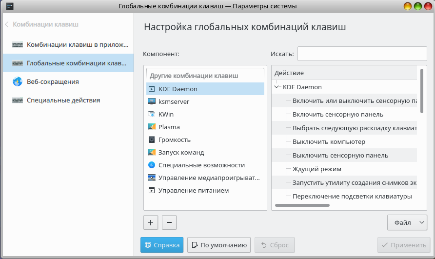Screen dimensions: 435x259
Task: Click the green maximize window button
Action: (418, 6)
